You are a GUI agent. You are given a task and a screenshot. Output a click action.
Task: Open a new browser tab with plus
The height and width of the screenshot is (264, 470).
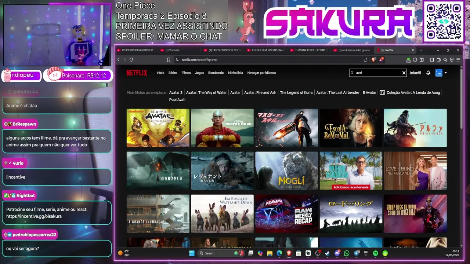421,50
